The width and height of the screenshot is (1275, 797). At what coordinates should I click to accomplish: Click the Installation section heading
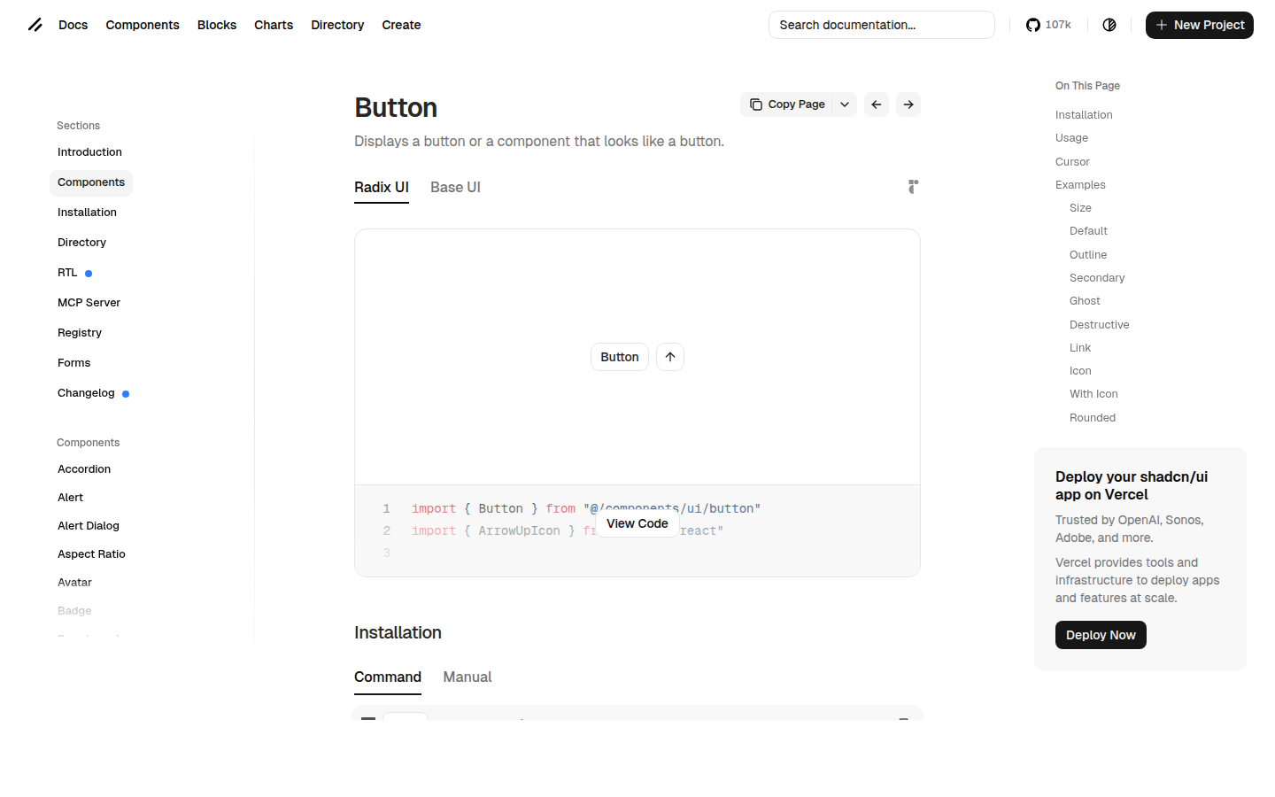tap(398, 632)
